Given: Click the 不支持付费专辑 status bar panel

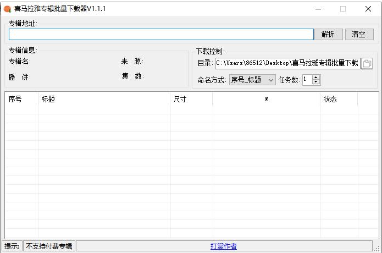Looking at the screenshot, I should pyautogui.click(x=49, y=246).
